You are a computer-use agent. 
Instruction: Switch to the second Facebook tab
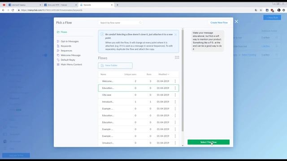pos(60,5)
